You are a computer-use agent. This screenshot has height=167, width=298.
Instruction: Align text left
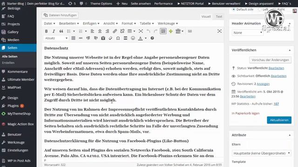click(x=92, y=31)
